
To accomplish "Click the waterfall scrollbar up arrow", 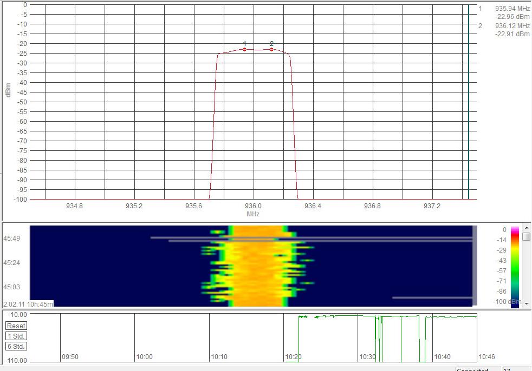I will [526, 228].
